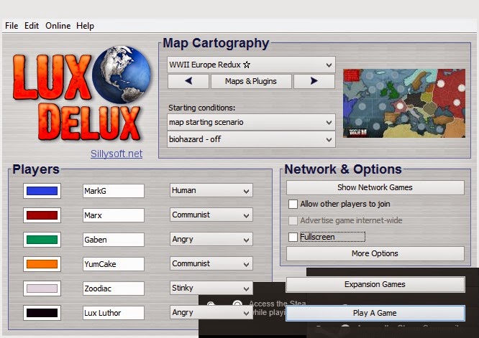Open Zoodiac's Stinky AI type dropdown

[x=211, y=288]
